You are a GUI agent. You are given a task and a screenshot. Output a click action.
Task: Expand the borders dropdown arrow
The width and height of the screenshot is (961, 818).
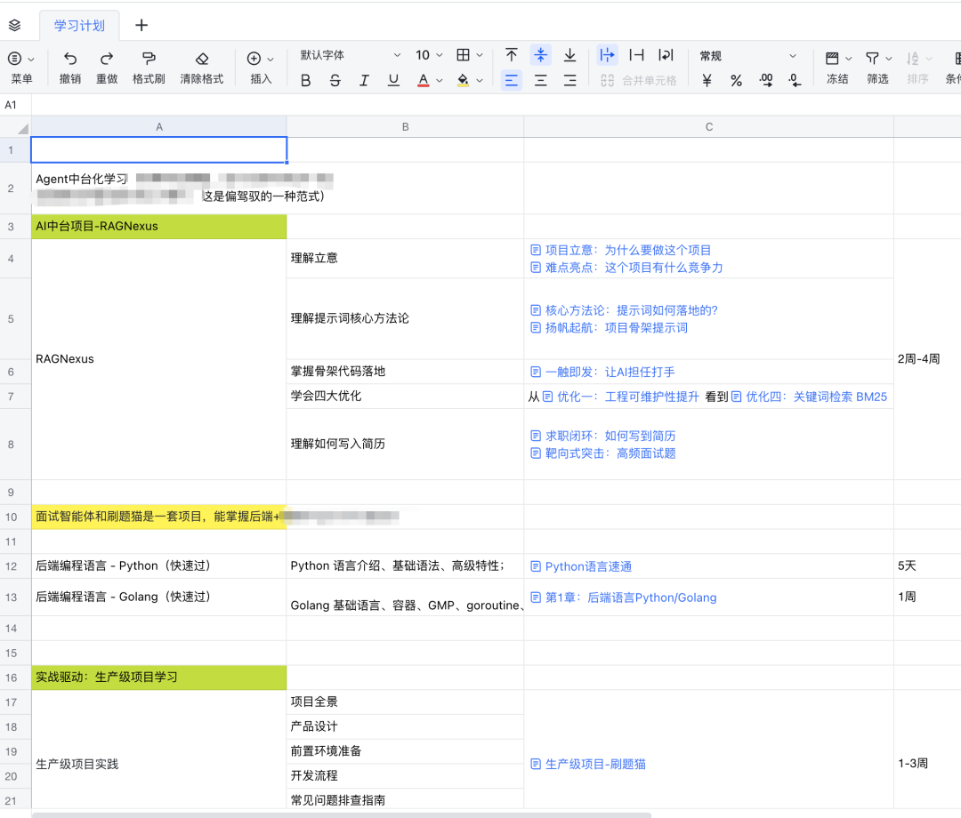pyautogui.click(x=480, y=55)
